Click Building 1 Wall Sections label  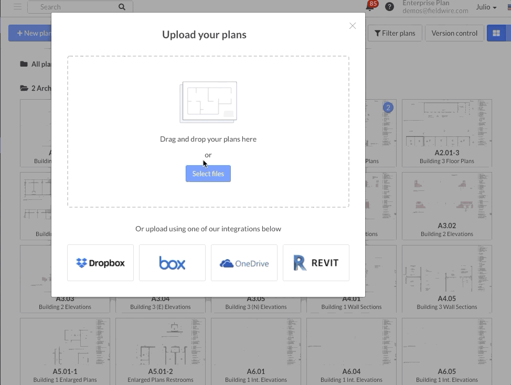point(352,307)
